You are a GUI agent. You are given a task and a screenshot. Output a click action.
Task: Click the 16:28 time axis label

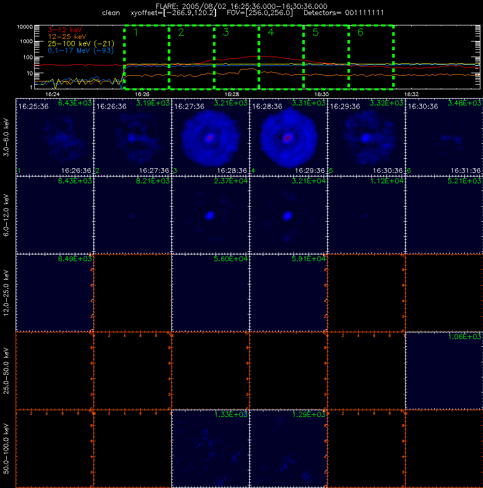click(232, 94)
